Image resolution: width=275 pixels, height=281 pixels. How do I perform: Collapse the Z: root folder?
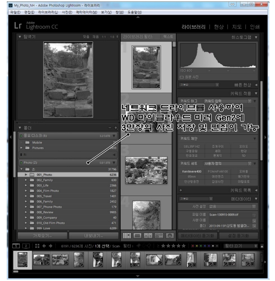[x=22, y=169]
